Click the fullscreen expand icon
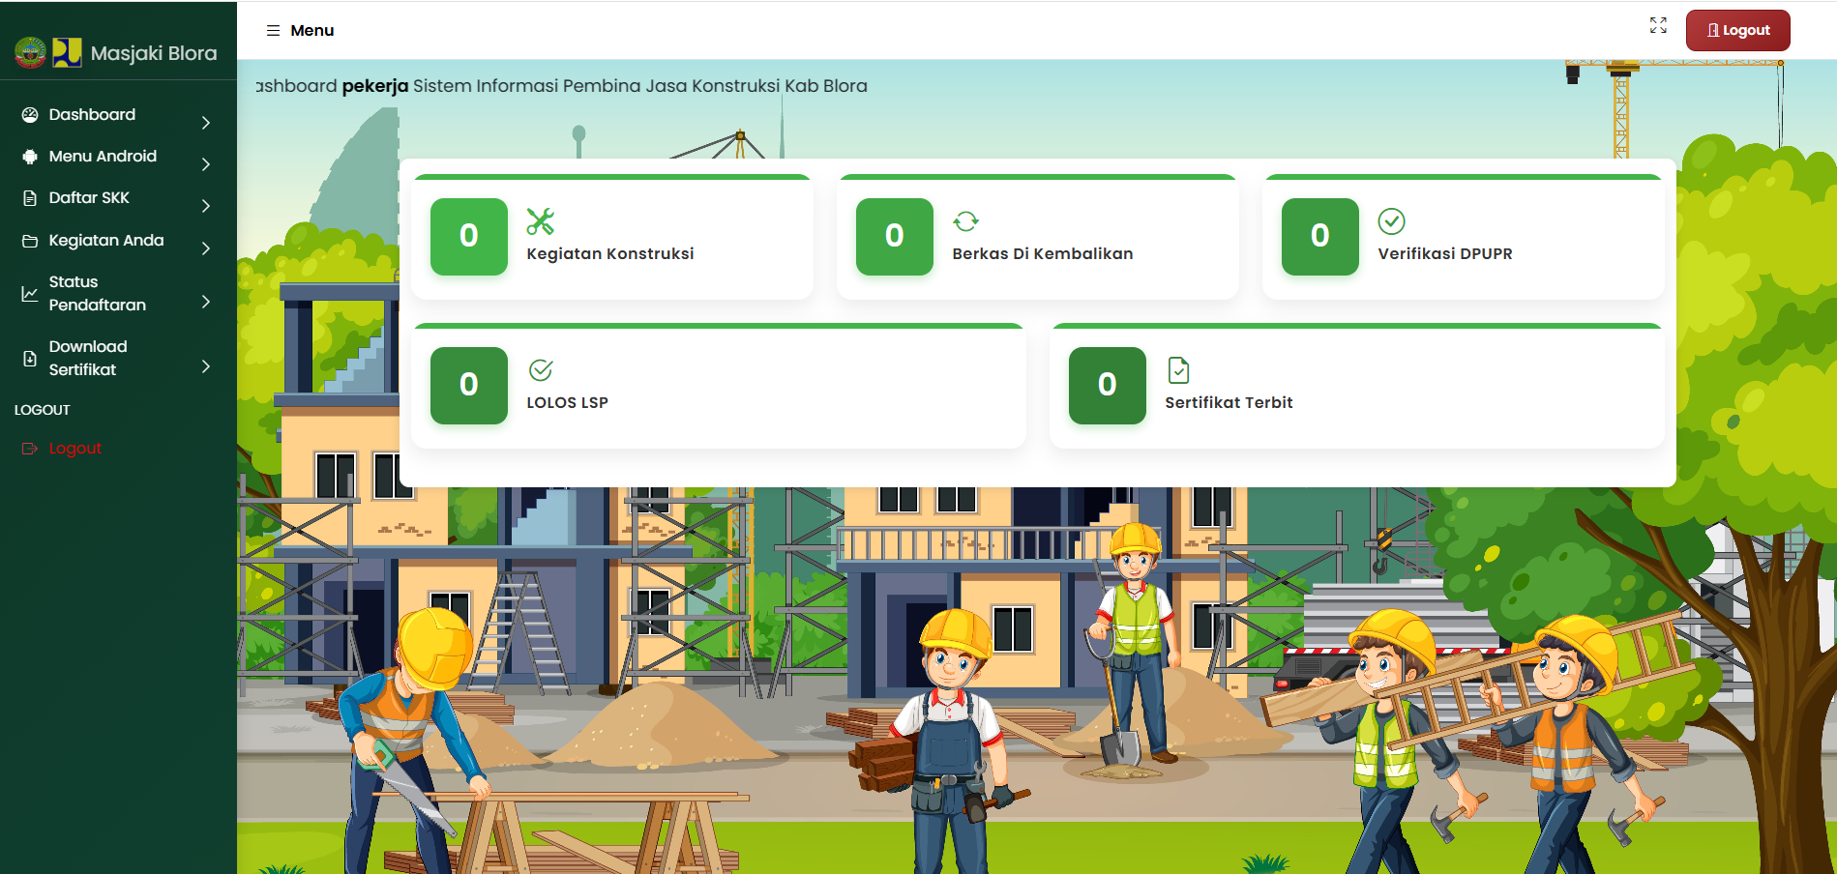Image resolution: width=1837 pixels, height=874 pixels. coord(1658,26)
